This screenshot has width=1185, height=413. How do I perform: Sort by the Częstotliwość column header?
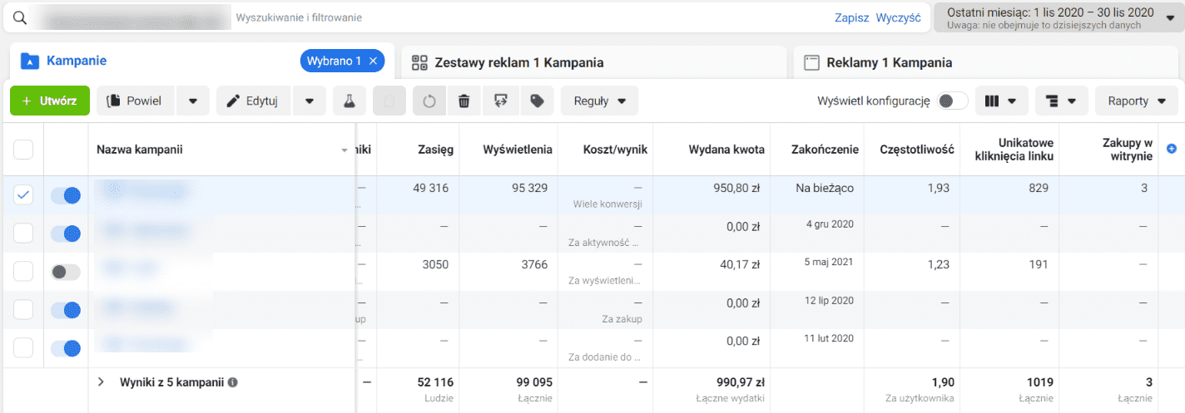[x=917, y=150]
